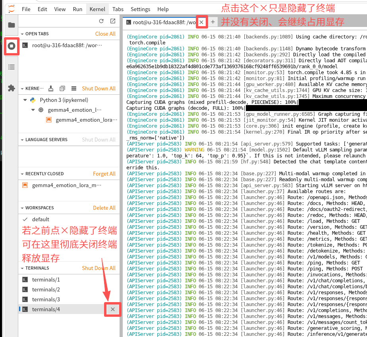Open the Run menu

77,9
